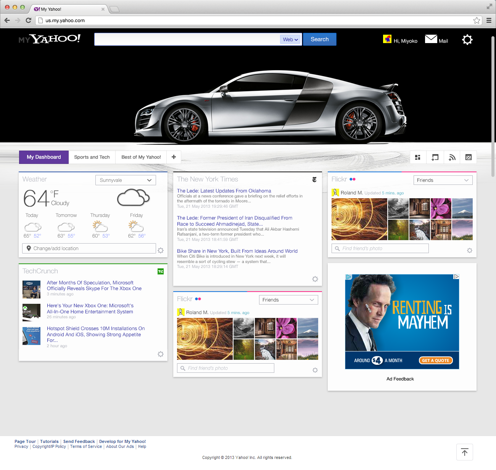The width and height of the screenshot is (496, 470).
Task: Open settings gear of right-column Flickr widget
Action: [470, 250]
